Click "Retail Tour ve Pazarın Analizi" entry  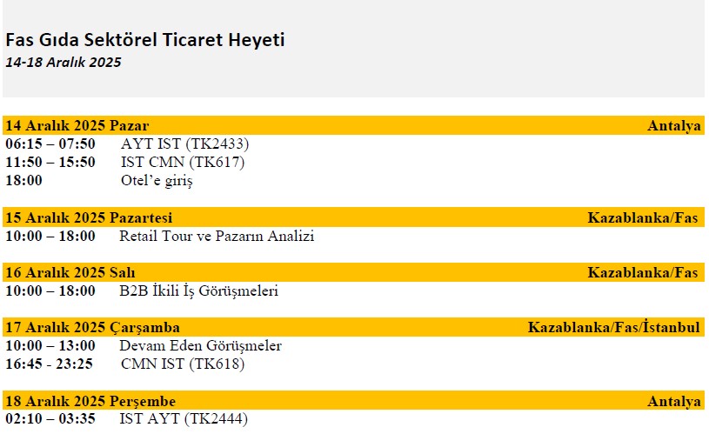pos(217,236)
